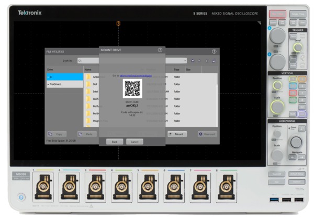Click the File Utilities help icon
Viewport: 314px width, 220px height.
click(x=214, y=52)
